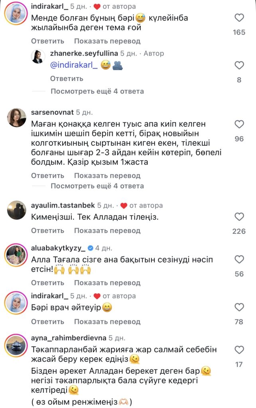Image resolution: width=256 pixels, height=408 pixels.
Task: Expand 4 more replies under sarsenovnat's comment
Action: click(x=97, y=186)
